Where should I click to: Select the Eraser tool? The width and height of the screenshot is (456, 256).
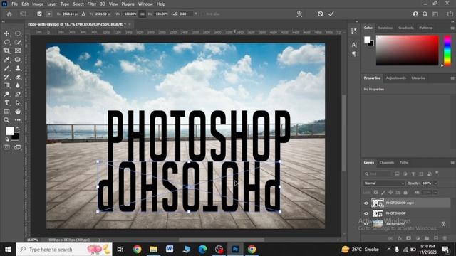pos(18,77)
